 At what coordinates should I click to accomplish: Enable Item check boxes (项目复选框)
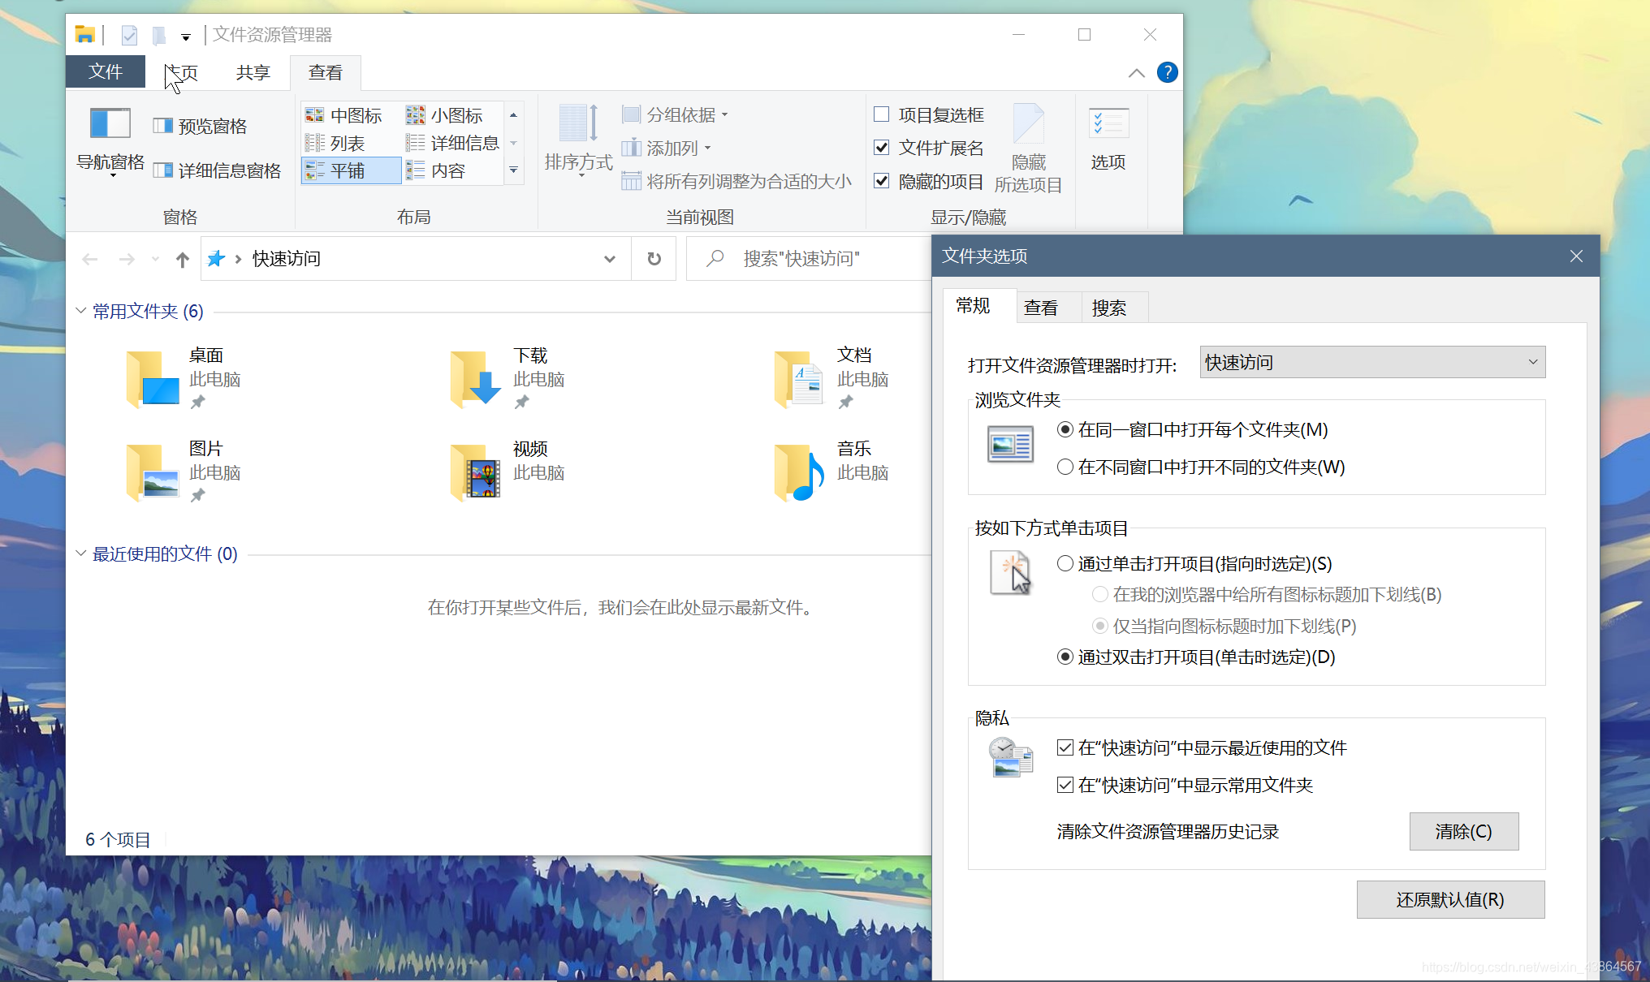[929, 114]
